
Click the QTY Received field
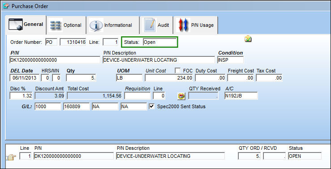click(203, 96)
